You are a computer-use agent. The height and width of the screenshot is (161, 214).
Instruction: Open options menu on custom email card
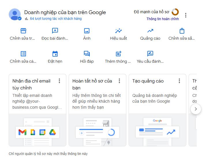tap(59, 81)
